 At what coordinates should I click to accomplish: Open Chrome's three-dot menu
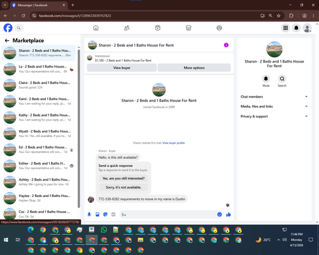click(x=313, y=15)
